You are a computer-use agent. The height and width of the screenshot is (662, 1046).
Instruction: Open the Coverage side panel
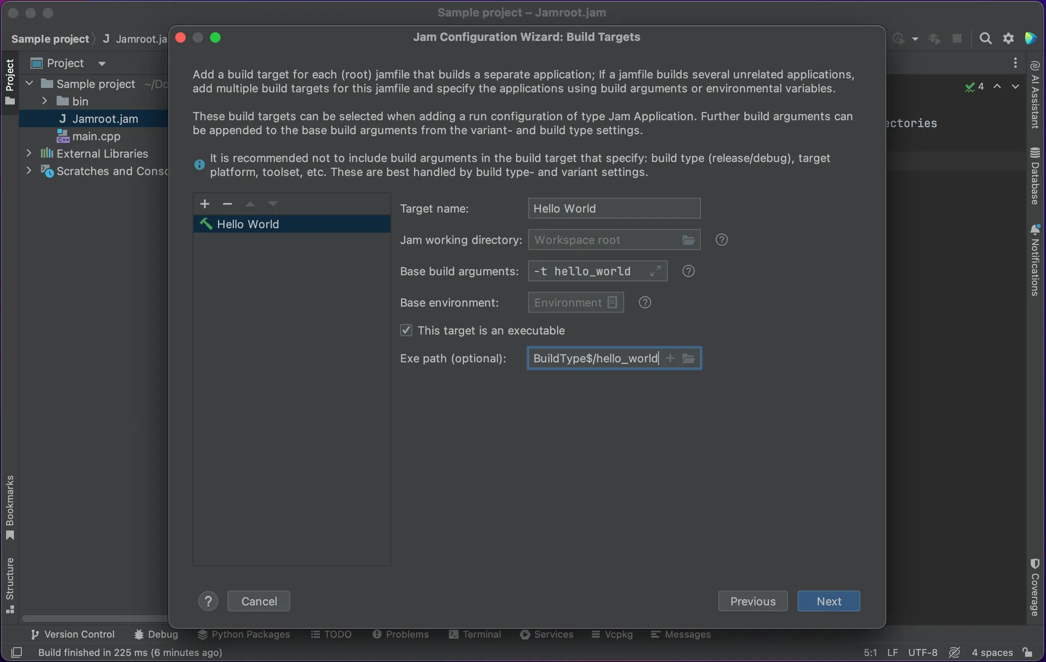pyautogui.click(x=1035, y=587)
